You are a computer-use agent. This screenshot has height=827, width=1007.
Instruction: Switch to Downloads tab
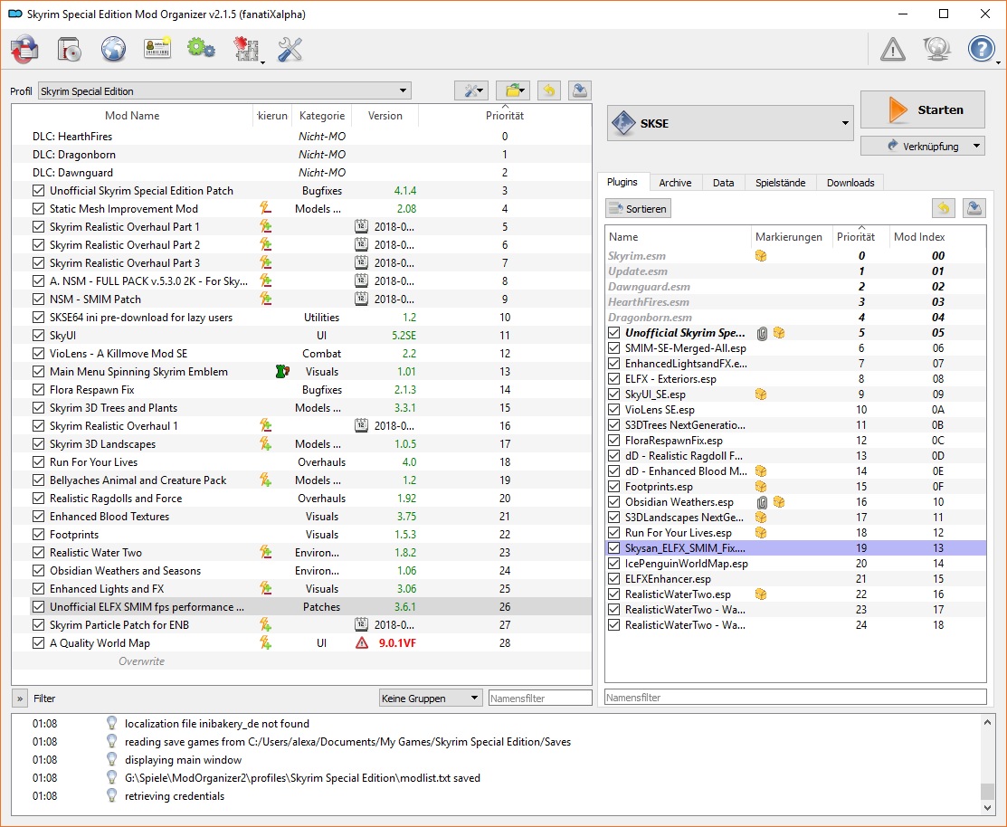pyautogui.click(x=850, y=183)
